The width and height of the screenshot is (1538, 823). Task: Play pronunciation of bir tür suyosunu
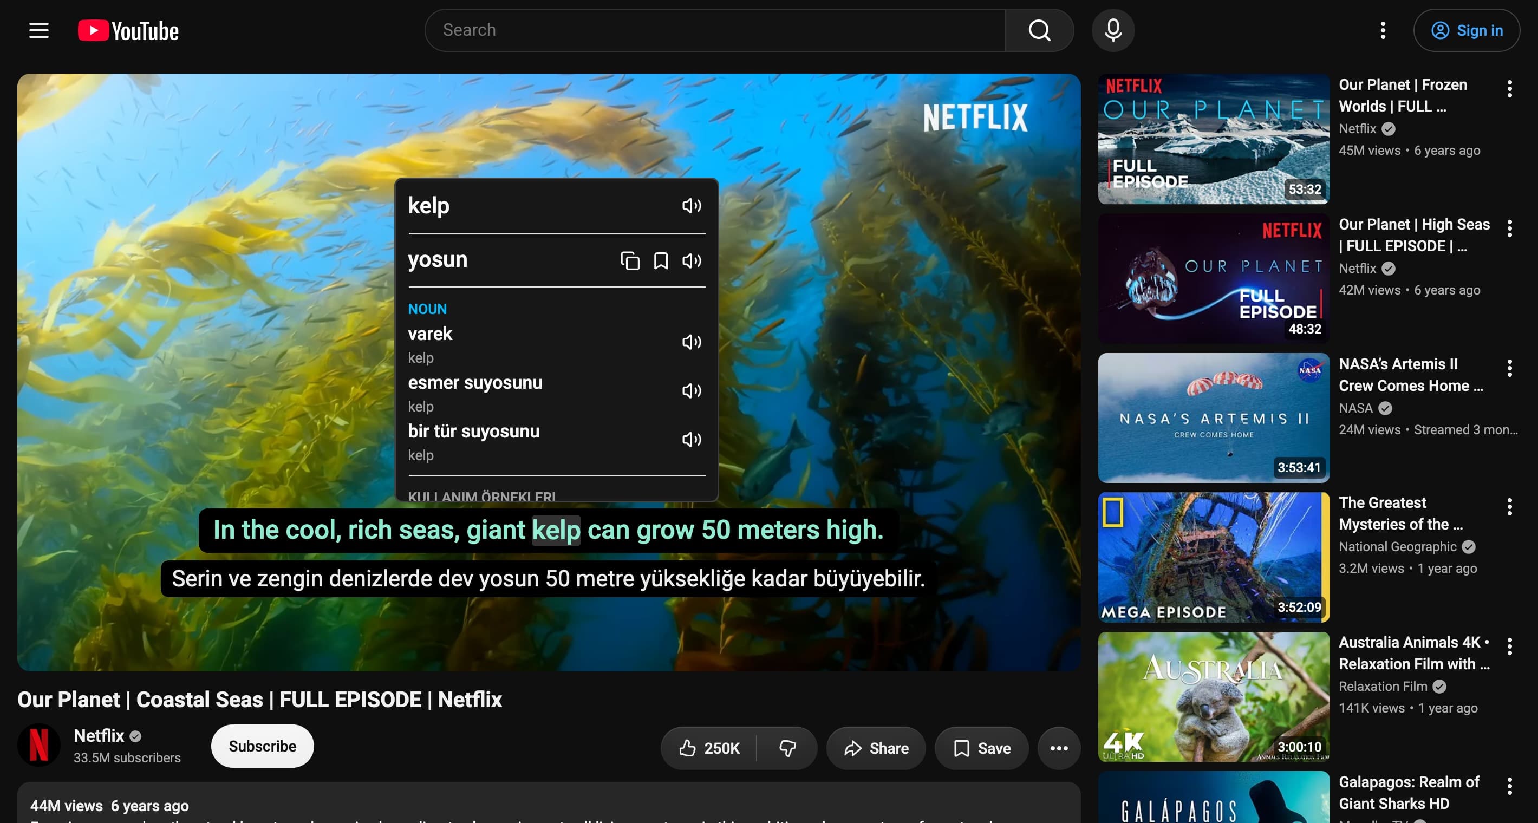point(692,440)
